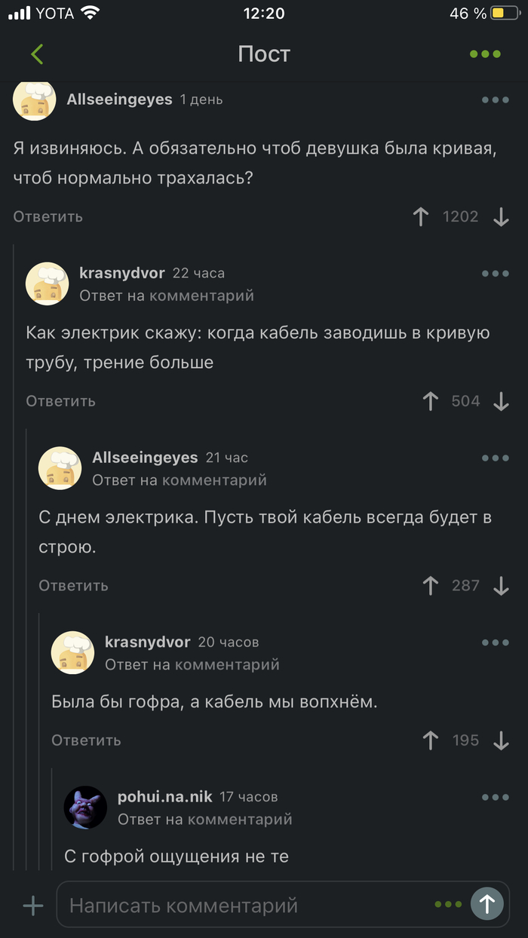This screenshot has height=938, width=528.
Task: Downvote the comment with 195 rating
Action: [x=501, y=740]
